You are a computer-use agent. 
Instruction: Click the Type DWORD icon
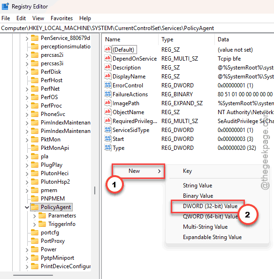pyautogui.click(x=108, y=147)
